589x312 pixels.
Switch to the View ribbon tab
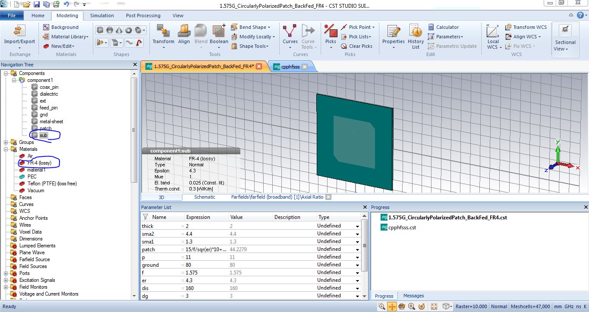(x=178, y=16)
